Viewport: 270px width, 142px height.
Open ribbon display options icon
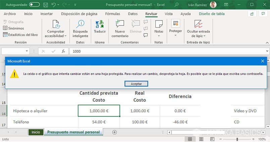point(226,5)
